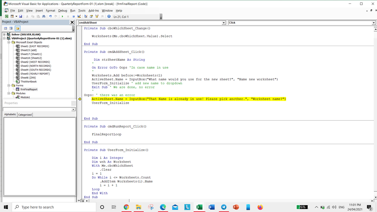Open VBA Help with the question mark icon

point(109,17)
